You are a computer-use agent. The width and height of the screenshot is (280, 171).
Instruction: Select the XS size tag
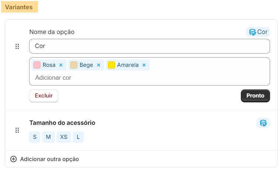[64, 137]
